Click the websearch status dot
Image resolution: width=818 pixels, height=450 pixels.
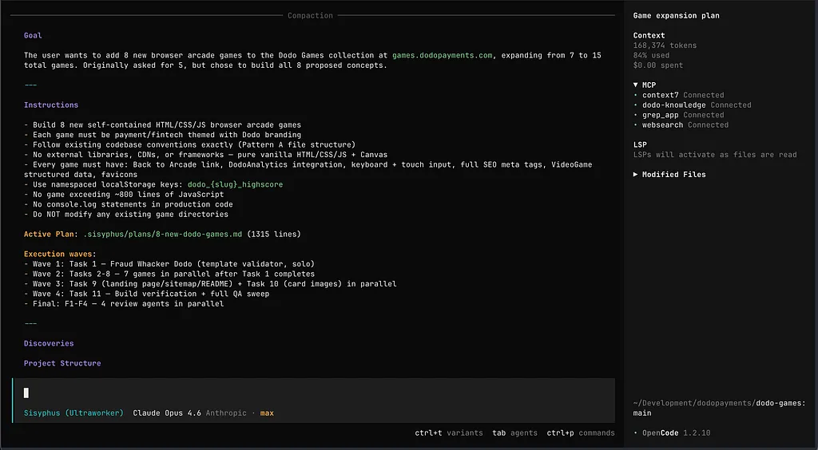pos(636,125)
